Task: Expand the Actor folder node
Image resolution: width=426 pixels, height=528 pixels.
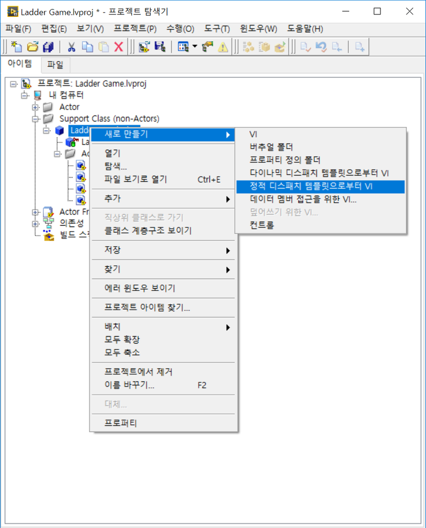Action: click(x=35, y=107)
